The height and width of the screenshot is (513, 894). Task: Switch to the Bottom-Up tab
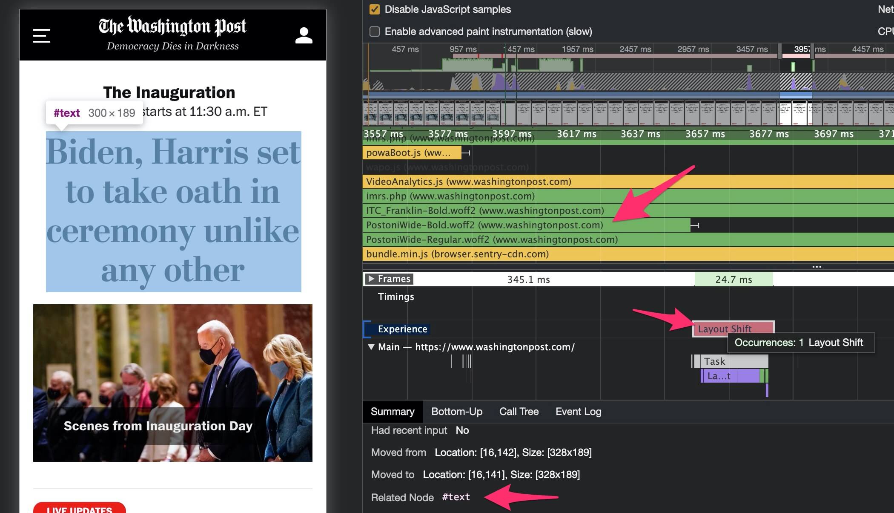[457, 412]
